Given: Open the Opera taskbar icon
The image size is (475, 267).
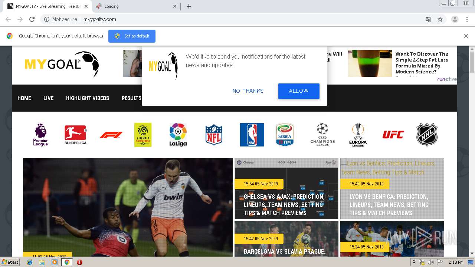Looking at the screenshot, I should point(79,262).
